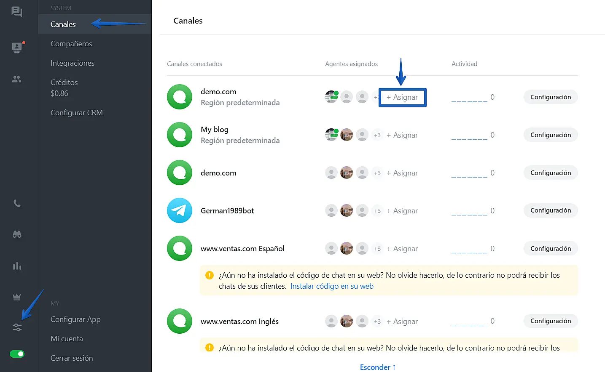Viewport: 605px width, 372px height.
Task: Click the Actividad column header
Action: (464, 64)
